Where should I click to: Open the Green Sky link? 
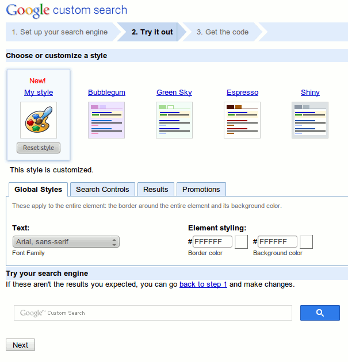point(174,93)
